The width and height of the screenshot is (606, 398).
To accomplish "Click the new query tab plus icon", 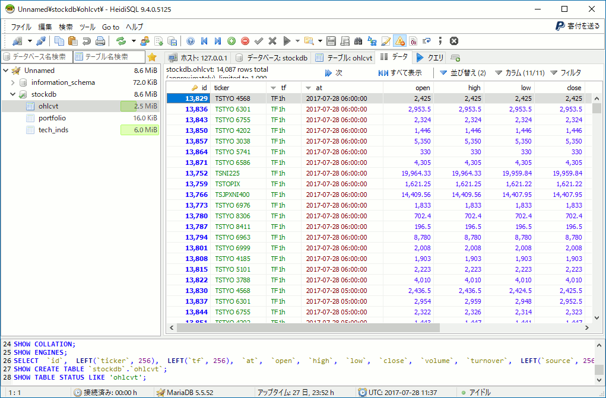I will 455,58.
